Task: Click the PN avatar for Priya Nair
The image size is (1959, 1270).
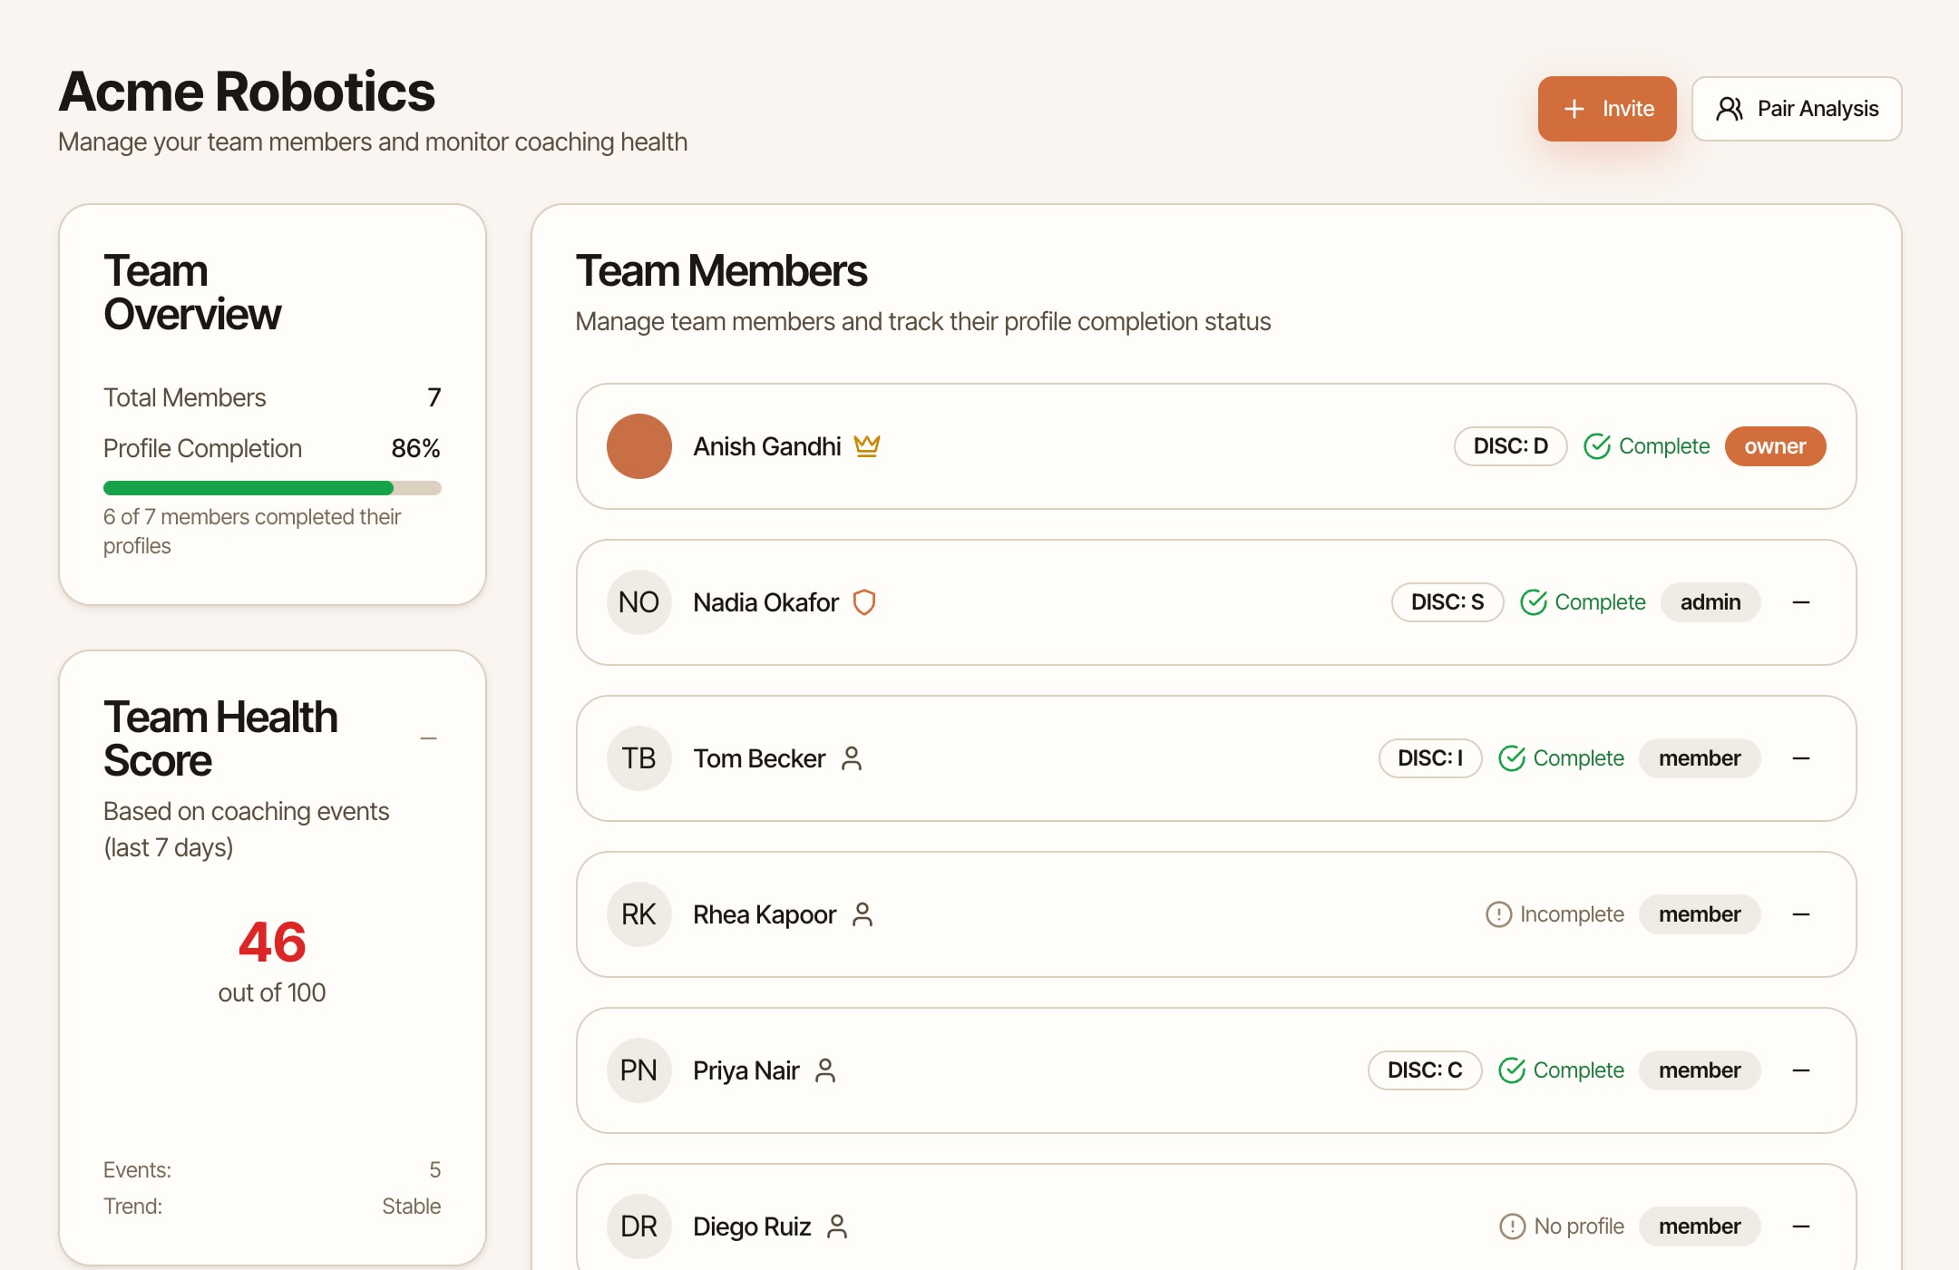Action: pyautogui.click(x=639, y=1070)
